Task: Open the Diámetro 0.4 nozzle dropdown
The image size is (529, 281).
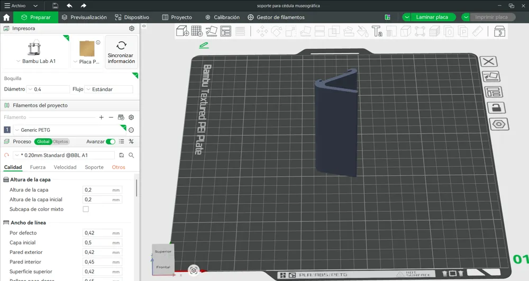Action: [x=48, y=89]
